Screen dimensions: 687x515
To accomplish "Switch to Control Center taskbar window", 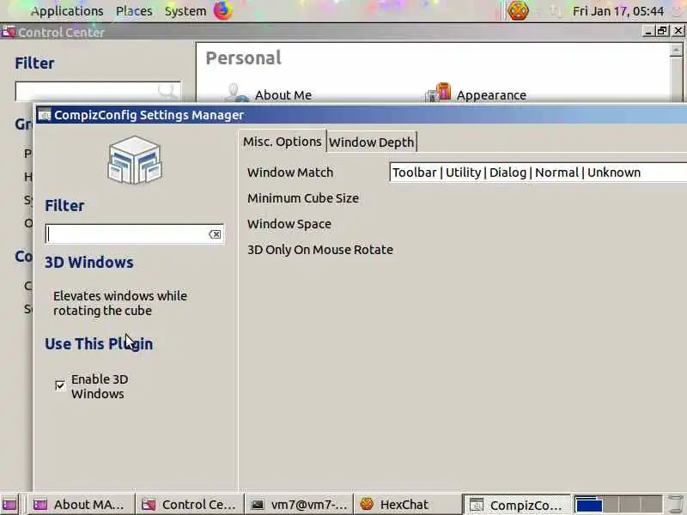I will [190, 505].
